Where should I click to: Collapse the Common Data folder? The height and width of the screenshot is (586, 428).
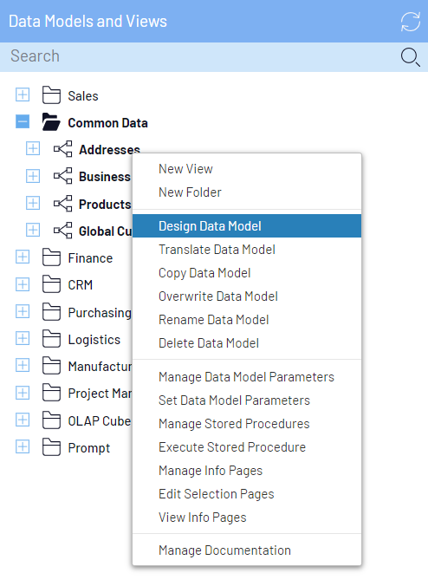pos(23,121)
